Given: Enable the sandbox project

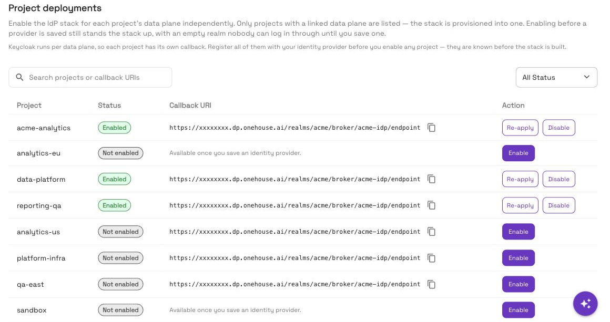Looking at the screenshot, I should click(x=518, y=310).
